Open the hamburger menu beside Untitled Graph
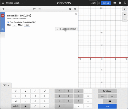 click(3, 3)
